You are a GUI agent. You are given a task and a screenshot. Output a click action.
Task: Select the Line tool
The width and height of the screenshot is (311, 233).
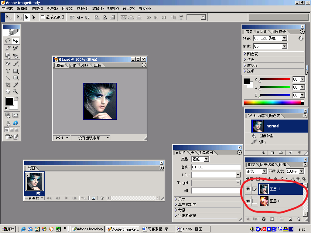click(8, 77)
